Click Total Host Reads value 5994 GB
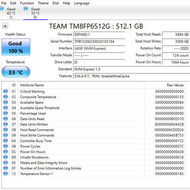Screen dimensions: 190x190 176,35
